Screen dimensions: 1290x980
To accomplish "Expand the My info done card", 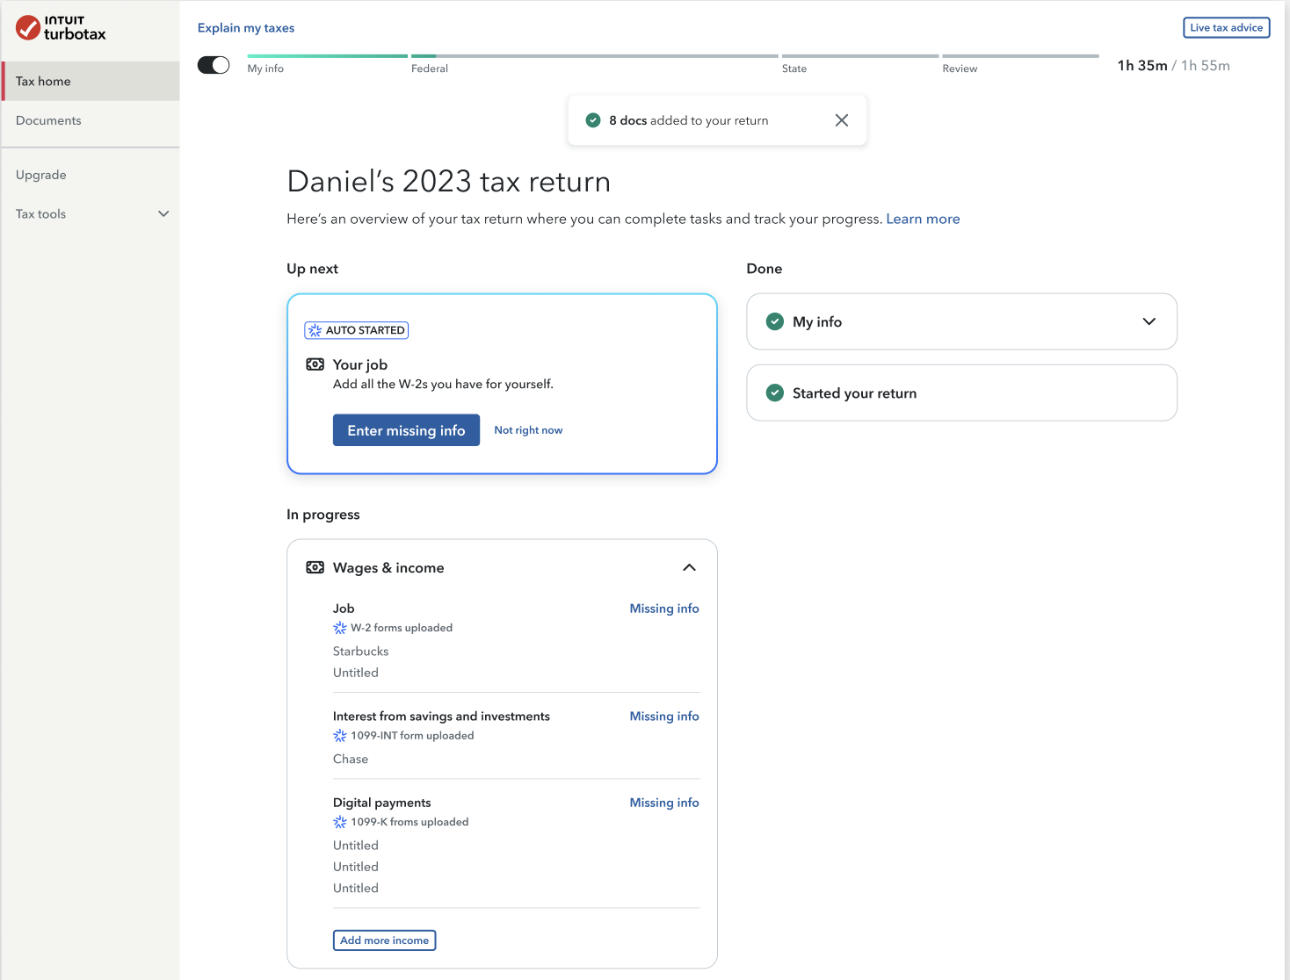I will pos(1149,321).
